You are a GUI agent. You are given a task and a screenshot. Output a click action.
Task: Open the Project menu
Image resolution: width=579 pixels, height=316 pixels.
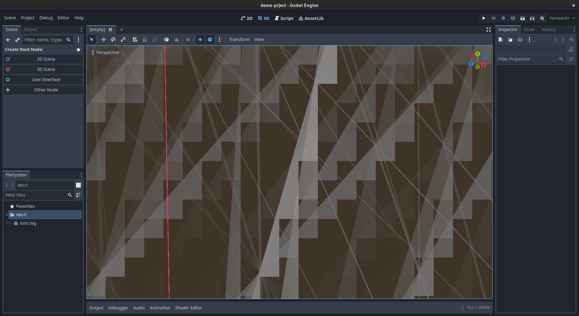point(27,18)
